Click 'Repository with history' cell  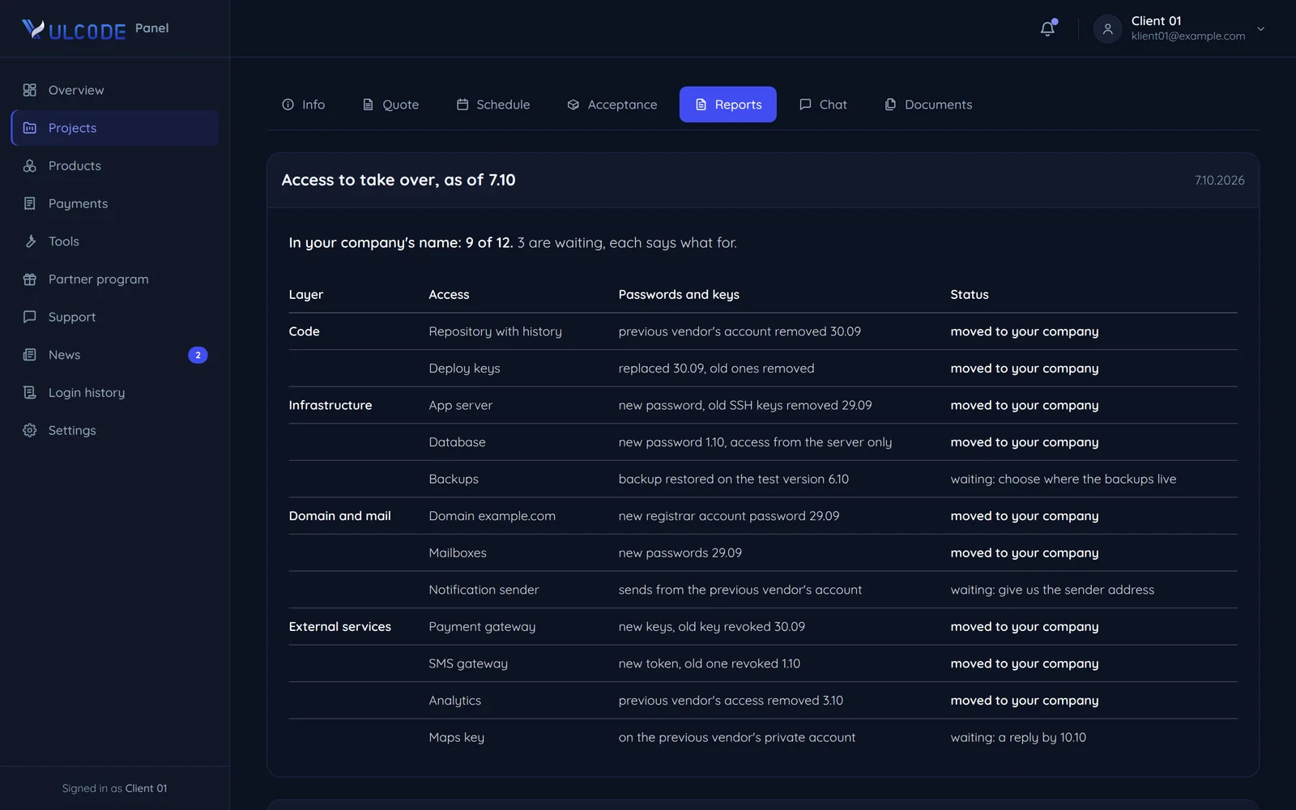point(495,331)
